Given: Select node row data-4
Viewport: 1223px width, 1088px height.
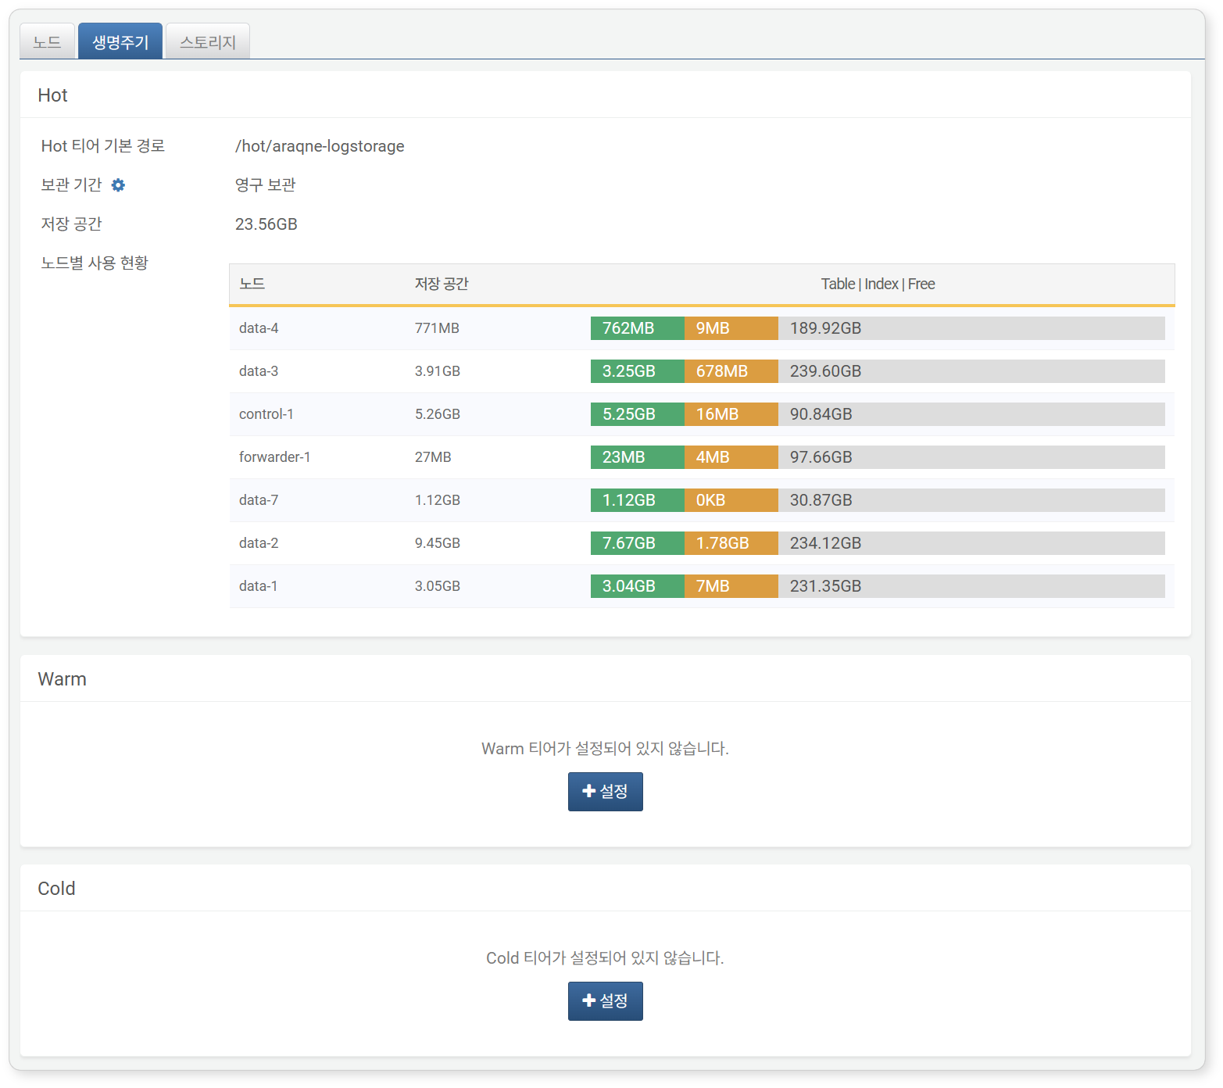Looking at the screenshot, I should 702,328.
